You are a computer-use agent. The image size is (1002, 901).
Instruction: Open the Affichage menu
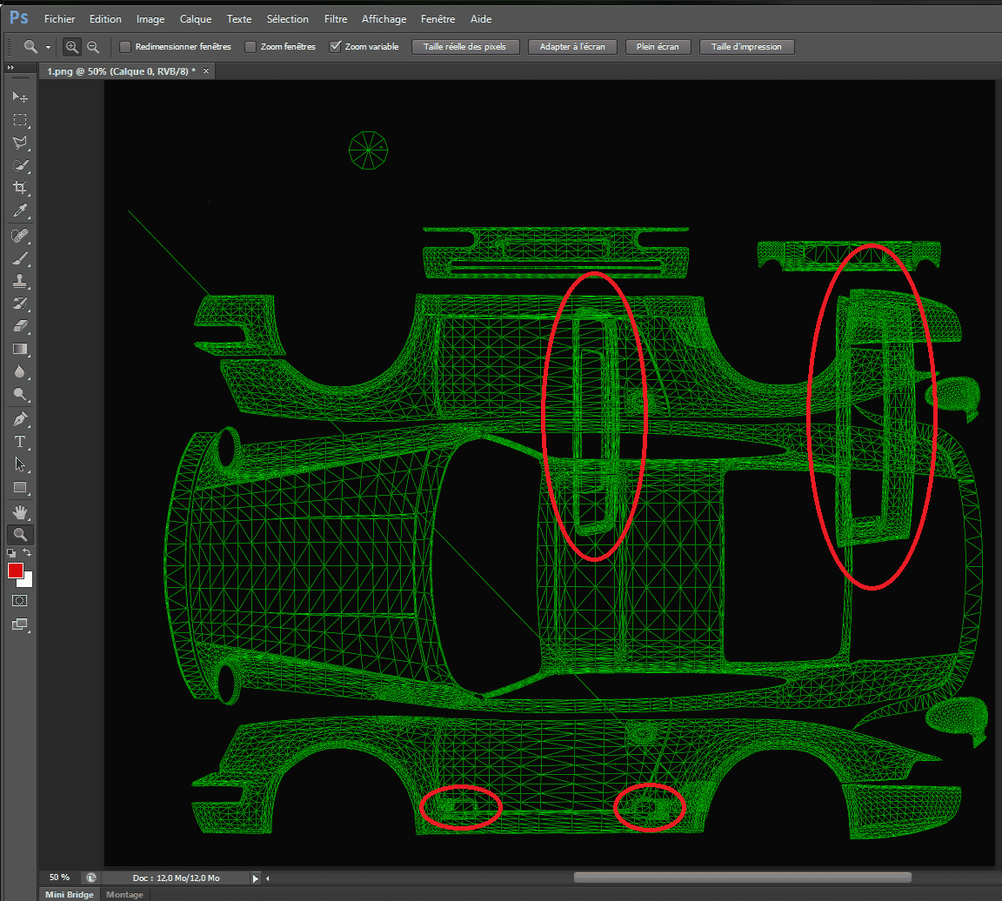coord(384,19)
